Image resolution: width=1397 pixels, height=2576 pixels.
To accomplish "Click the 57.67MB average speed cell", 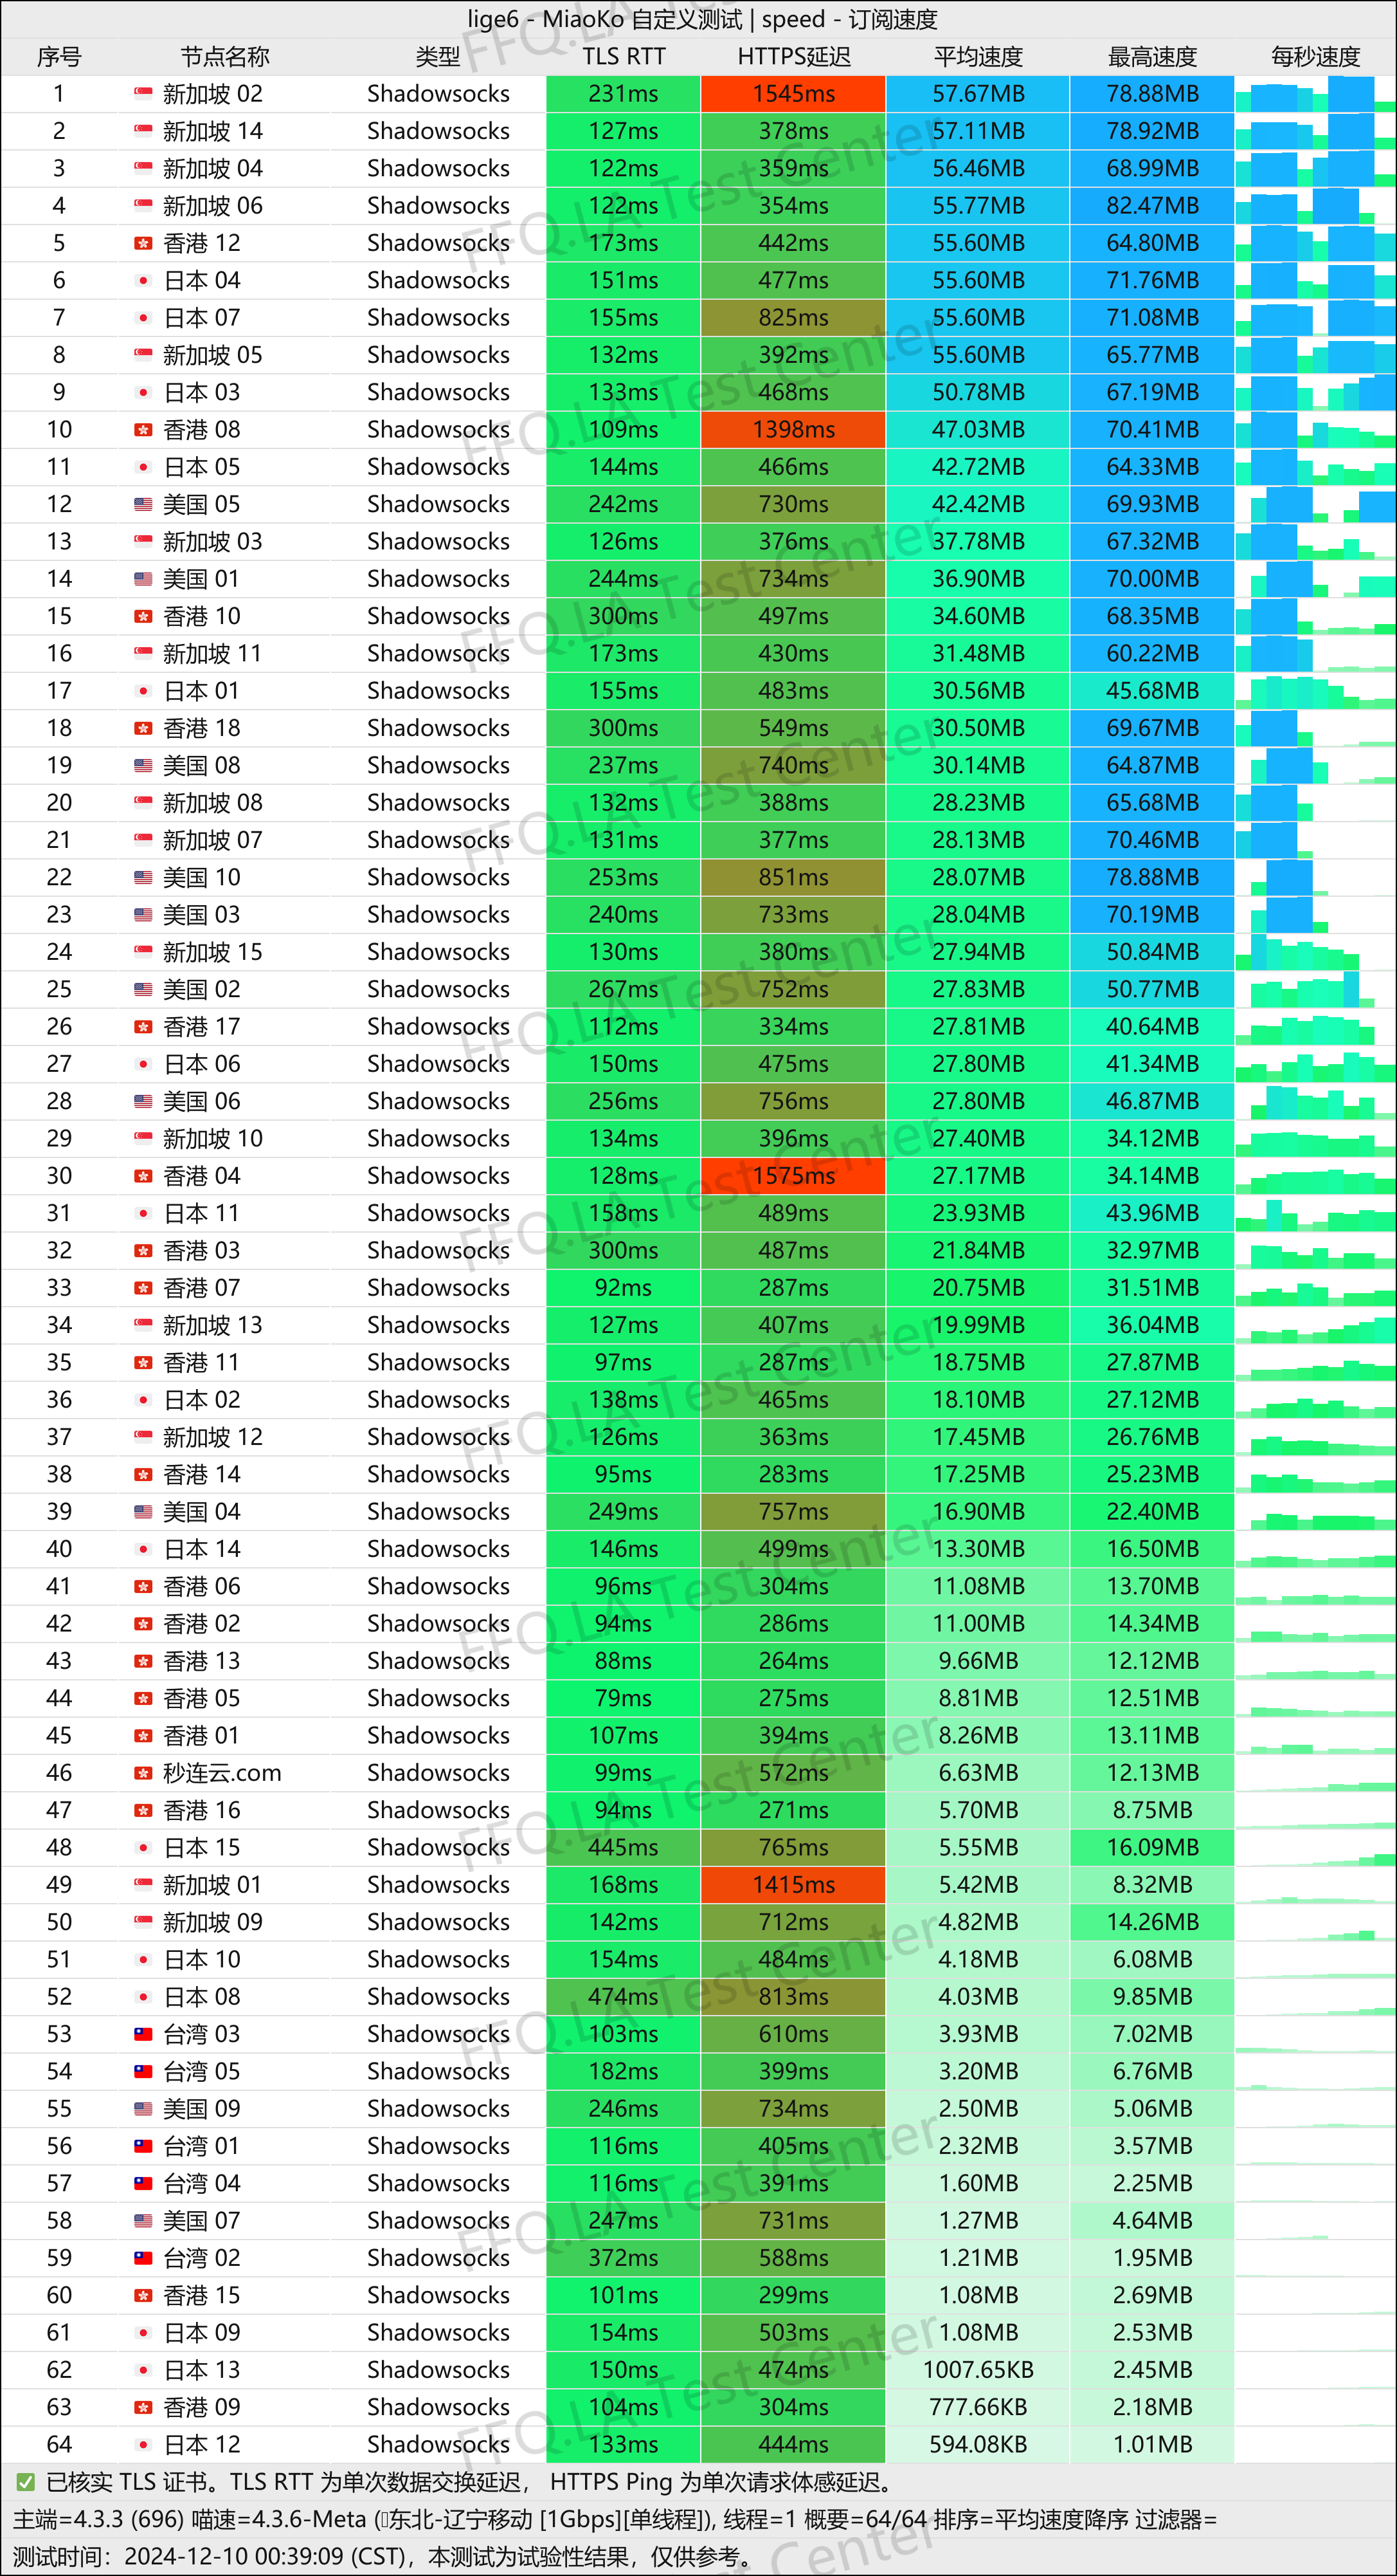I will (x=978, y=94).
